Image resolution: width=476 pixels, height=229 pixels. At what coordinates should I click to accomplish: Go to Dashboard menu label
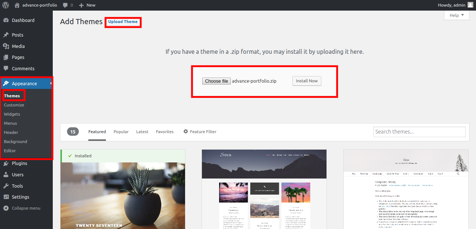tap(23, 20)
